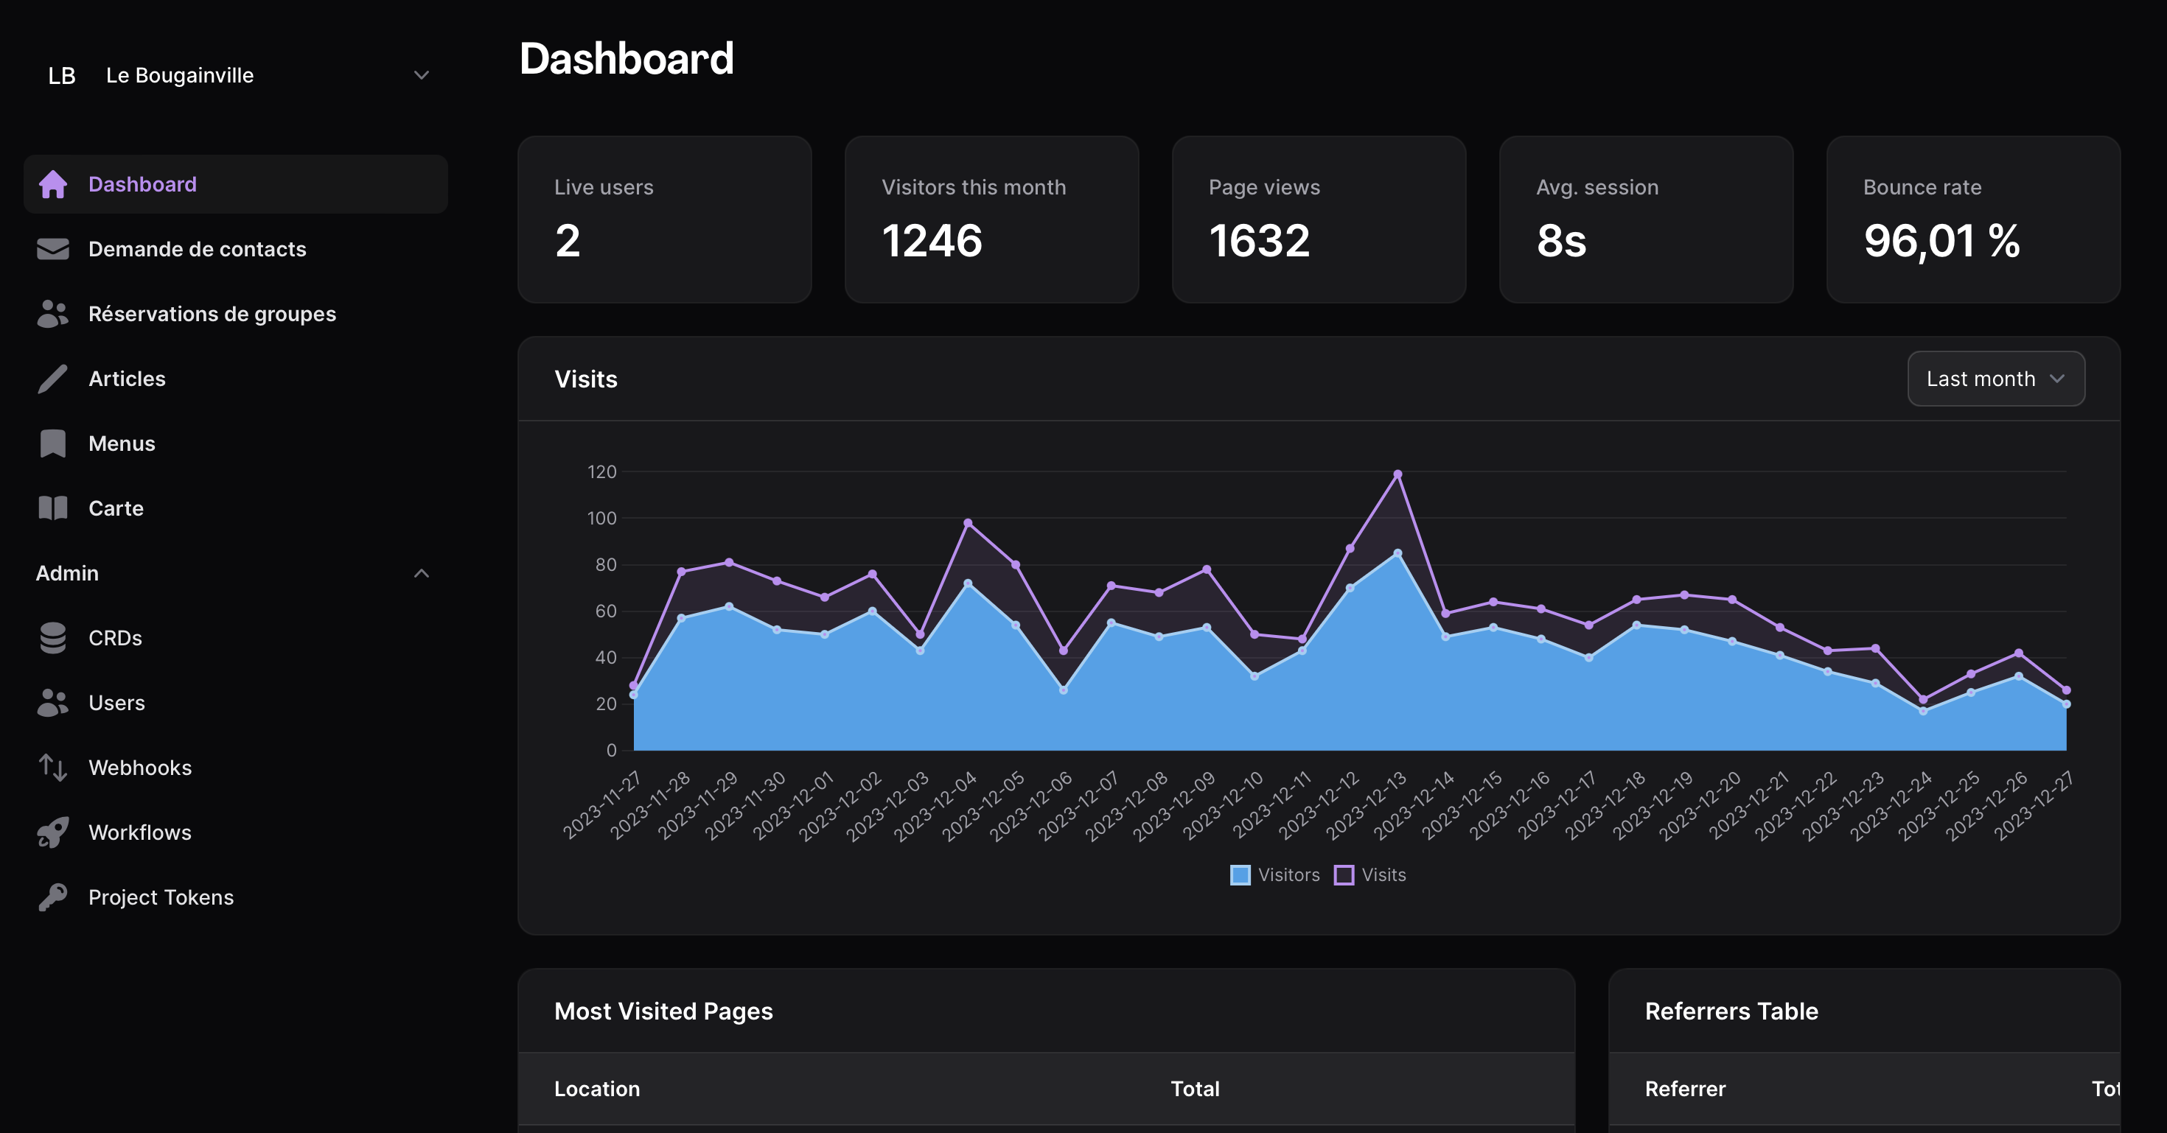Go to the Users admin page
This screenshot has height=1133, width=2167.
117,703
